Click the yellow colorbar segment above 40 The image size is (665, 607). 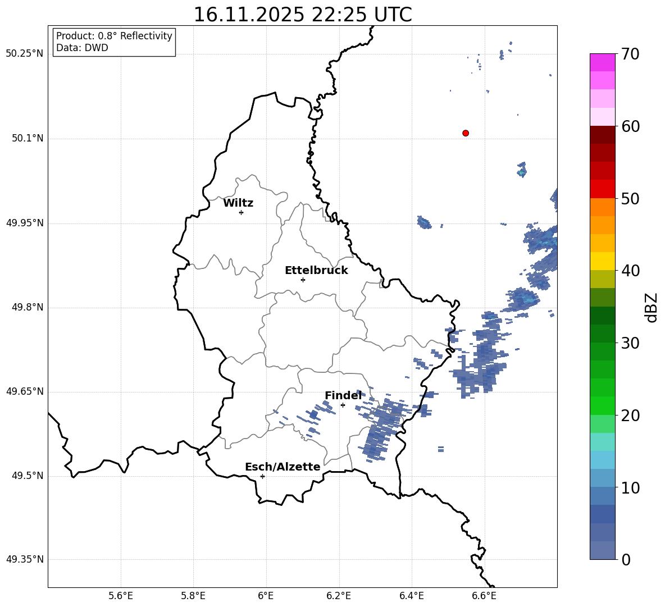(602, 261)
